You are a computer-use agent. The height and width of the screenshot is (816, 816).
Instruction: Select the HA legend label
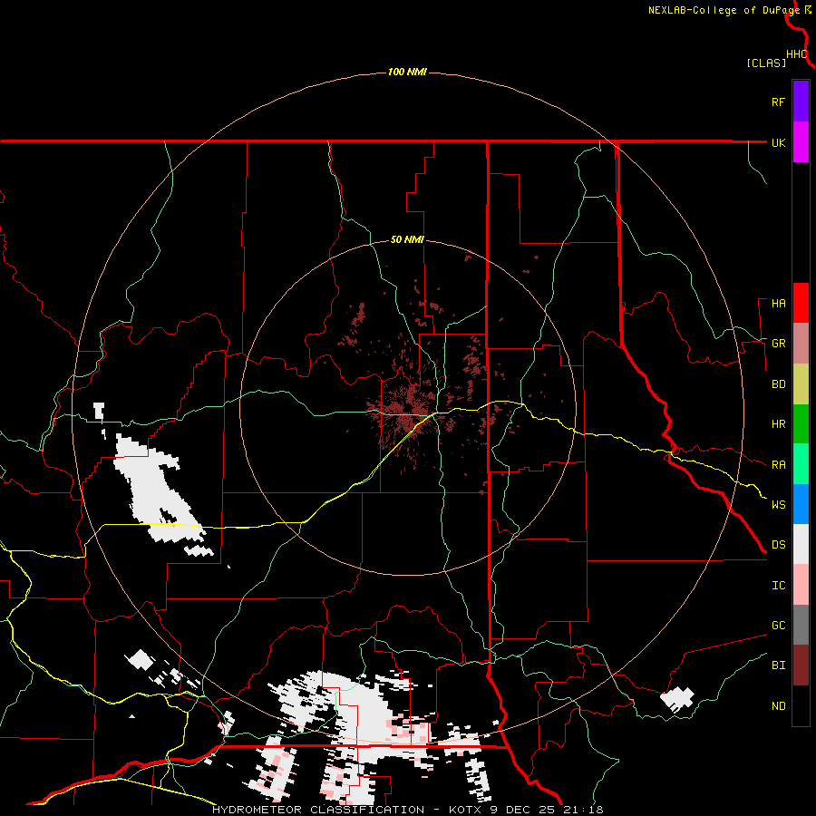(778, 304)
